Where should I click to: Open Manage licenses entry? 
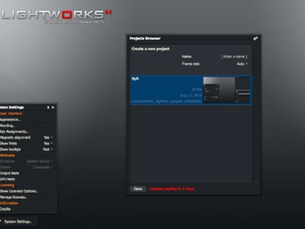(x=13, y=197)
